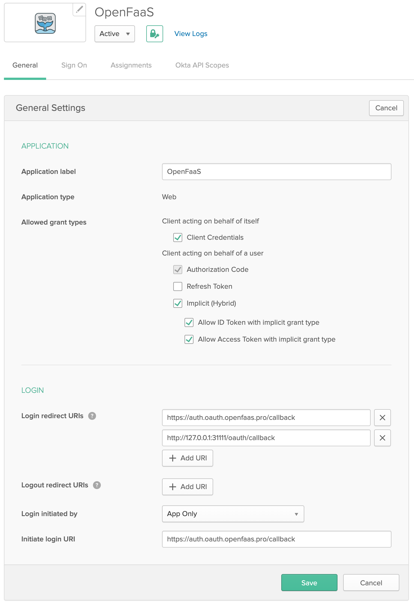Click the 'Application type' label
The height and width of the screenshot is (605, 414).
click(48, 197)
